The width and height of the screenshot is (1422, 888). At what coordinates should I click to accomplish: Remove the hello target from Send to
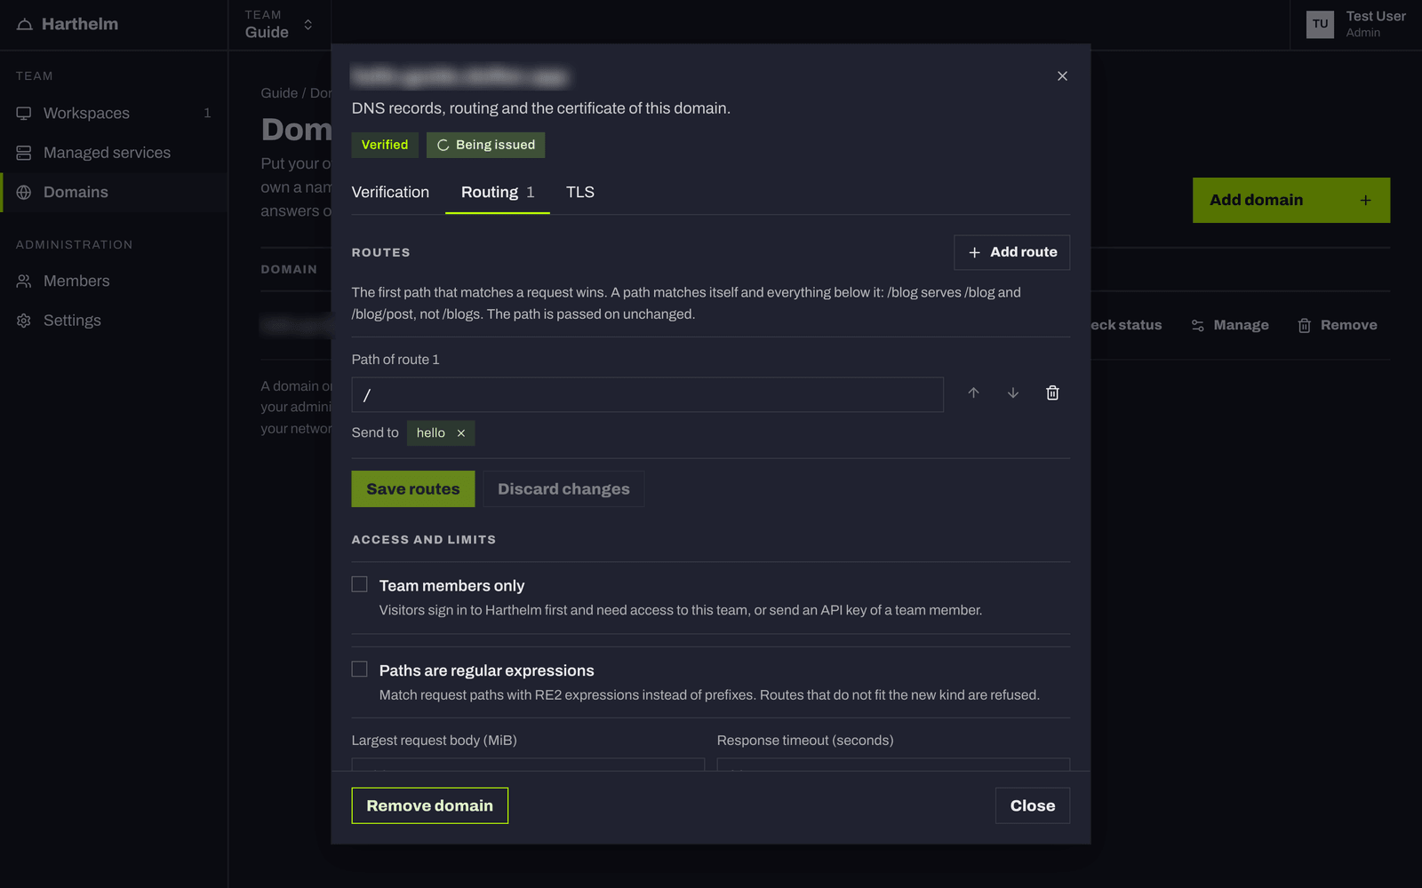(x=461, y=433)
